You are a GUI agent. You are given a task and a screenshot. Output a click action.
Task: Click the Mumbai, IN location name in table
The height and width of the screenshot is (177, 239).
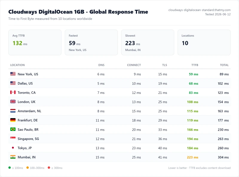click(27, 157)
